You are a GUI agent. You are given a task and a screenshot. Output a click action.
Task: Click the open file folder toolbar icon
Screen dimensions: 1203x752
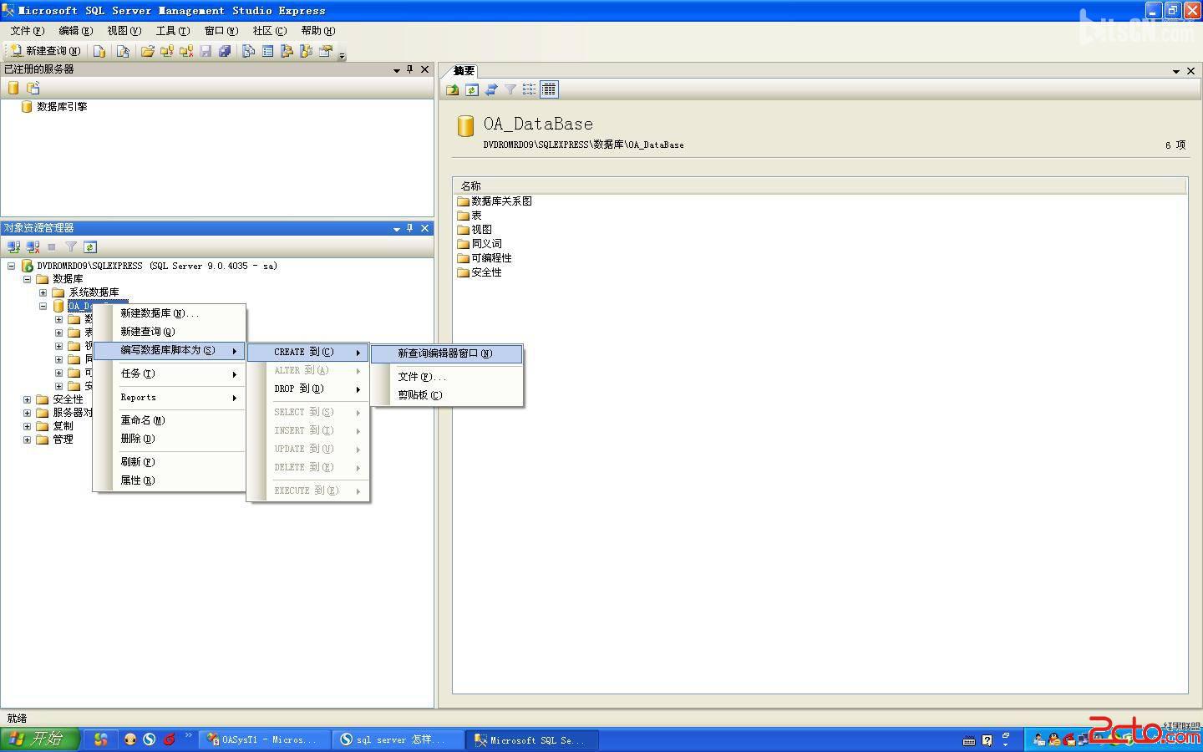tap(147, 51)
